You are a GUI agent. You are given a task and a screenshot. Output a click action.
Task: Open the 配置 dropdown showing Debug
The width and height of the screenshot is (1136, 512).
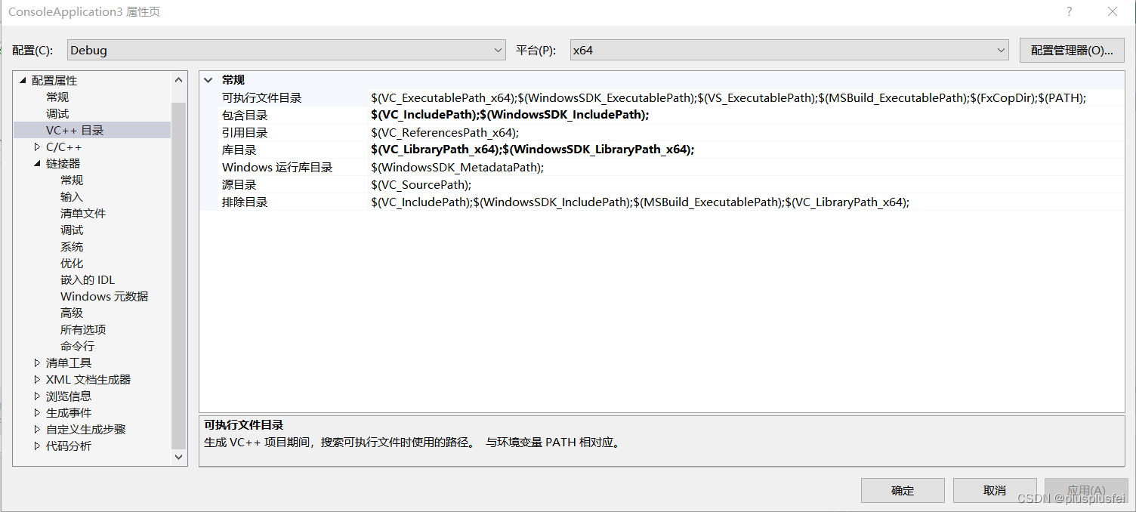pyautogui.click(x=498, y=50)
